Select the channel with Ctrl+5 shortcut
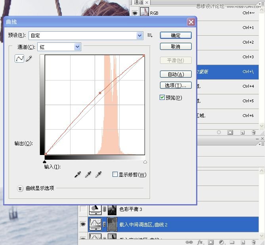The width and height of the screenshot is (265, 245). click(x=228, y=101)
